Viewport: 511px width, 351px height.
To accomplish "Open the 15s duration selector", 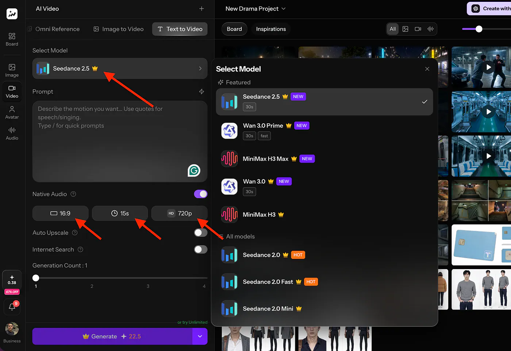I will pos(120,213).
